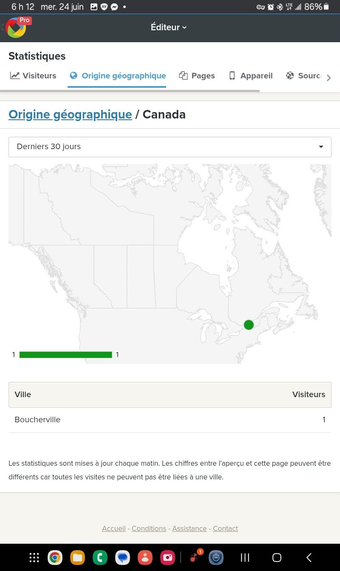Show more tabs with right chevron
This screenshot has width=340, height=571.
(329, 78)
